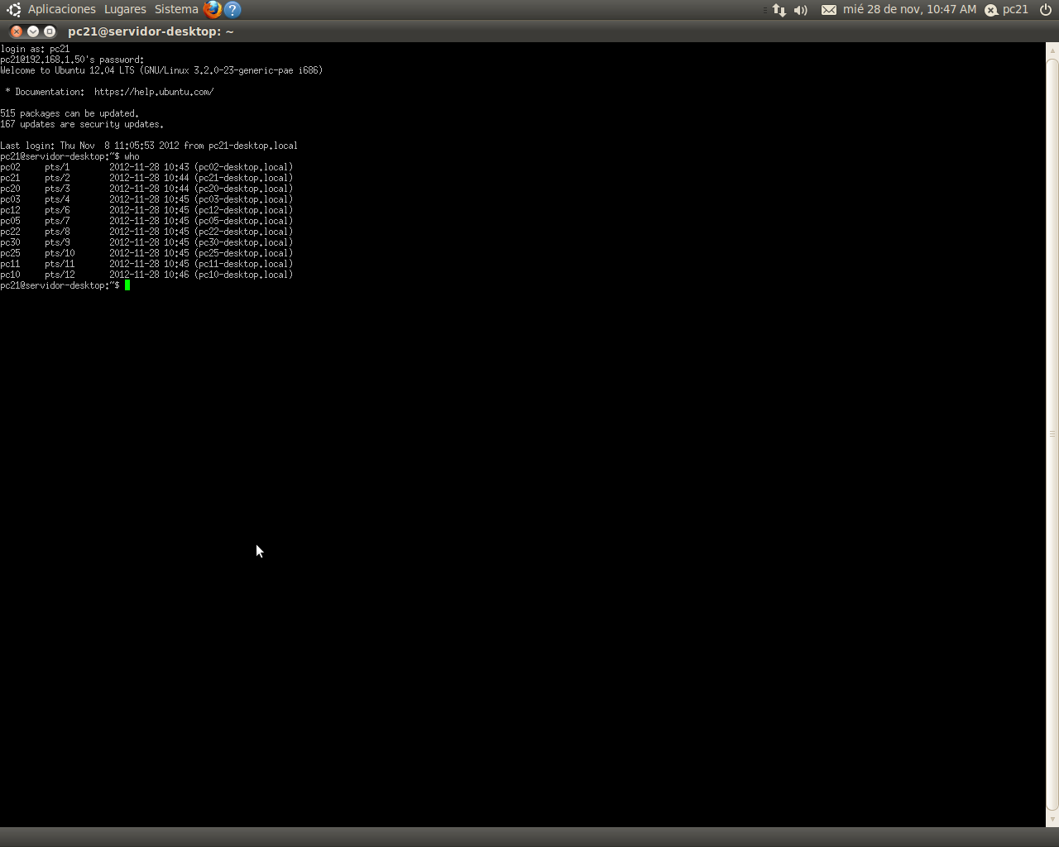Click the pc21 presence status icon

click(990, 9)
